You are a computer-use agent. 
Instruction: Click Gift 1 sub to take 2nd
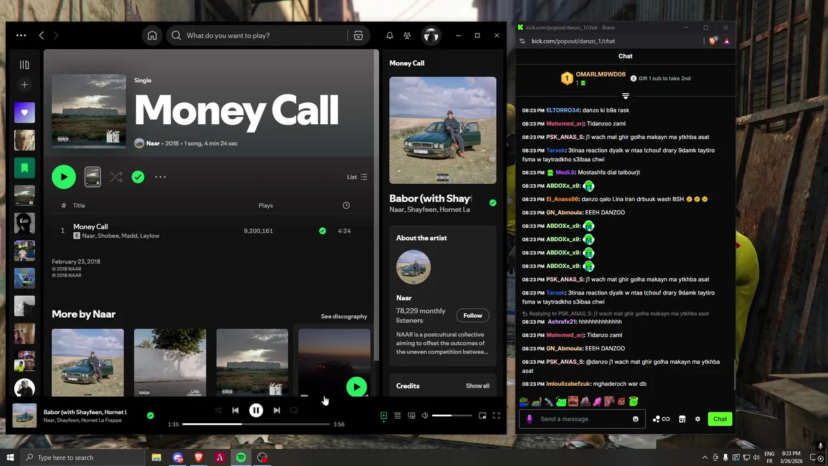point(660,78)
